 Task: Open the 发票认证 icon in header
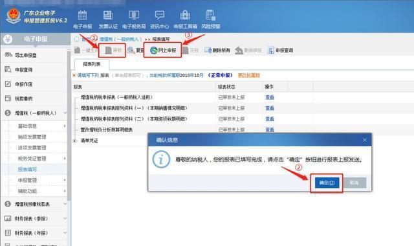(108, 19)
